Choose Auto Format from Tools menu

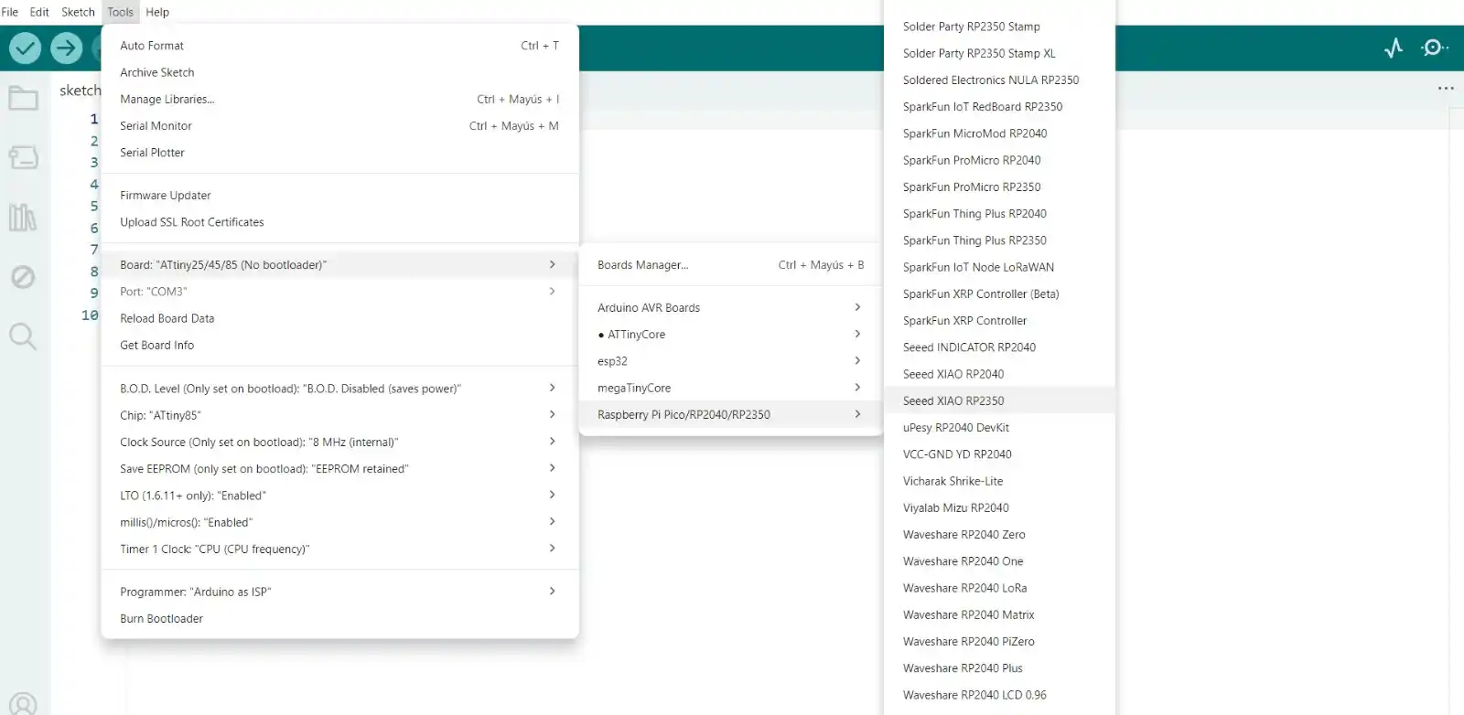pyautogui.click(x=339, y=46)
